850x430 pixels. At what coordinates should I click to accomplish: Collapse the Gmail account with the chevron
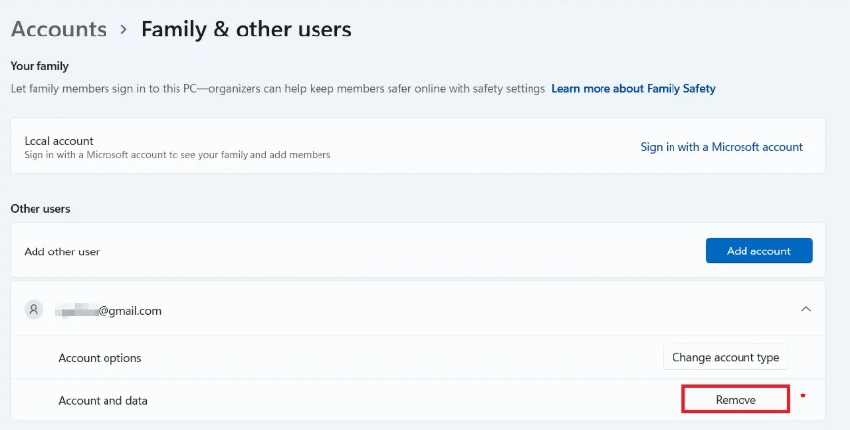click(x=805, y=310)
